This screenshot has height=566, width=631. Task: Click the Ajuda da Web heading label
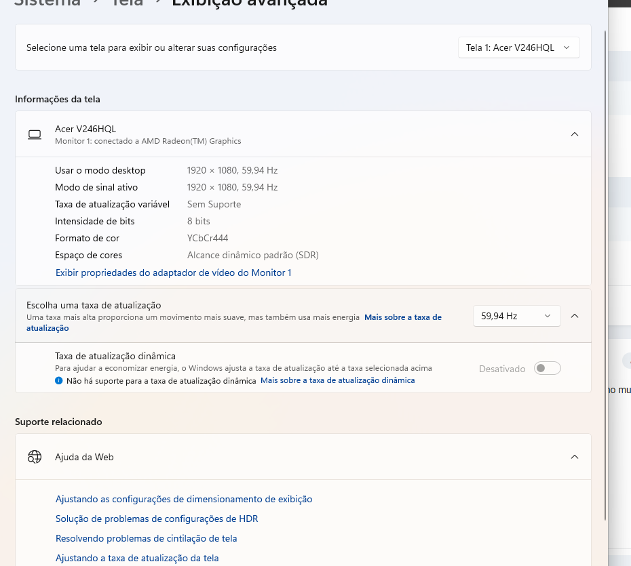[x=84, y=457]
